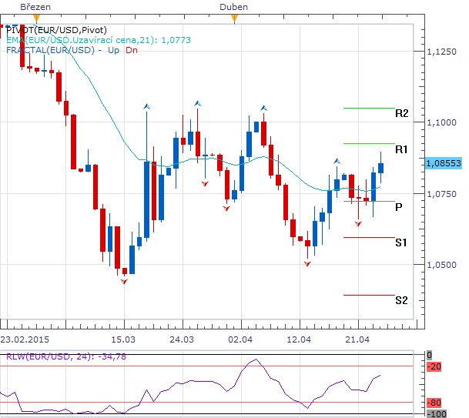Click the -80 oversold level marker
The width and height of the screenshot is (469, 418).
[x=434, y=403]
